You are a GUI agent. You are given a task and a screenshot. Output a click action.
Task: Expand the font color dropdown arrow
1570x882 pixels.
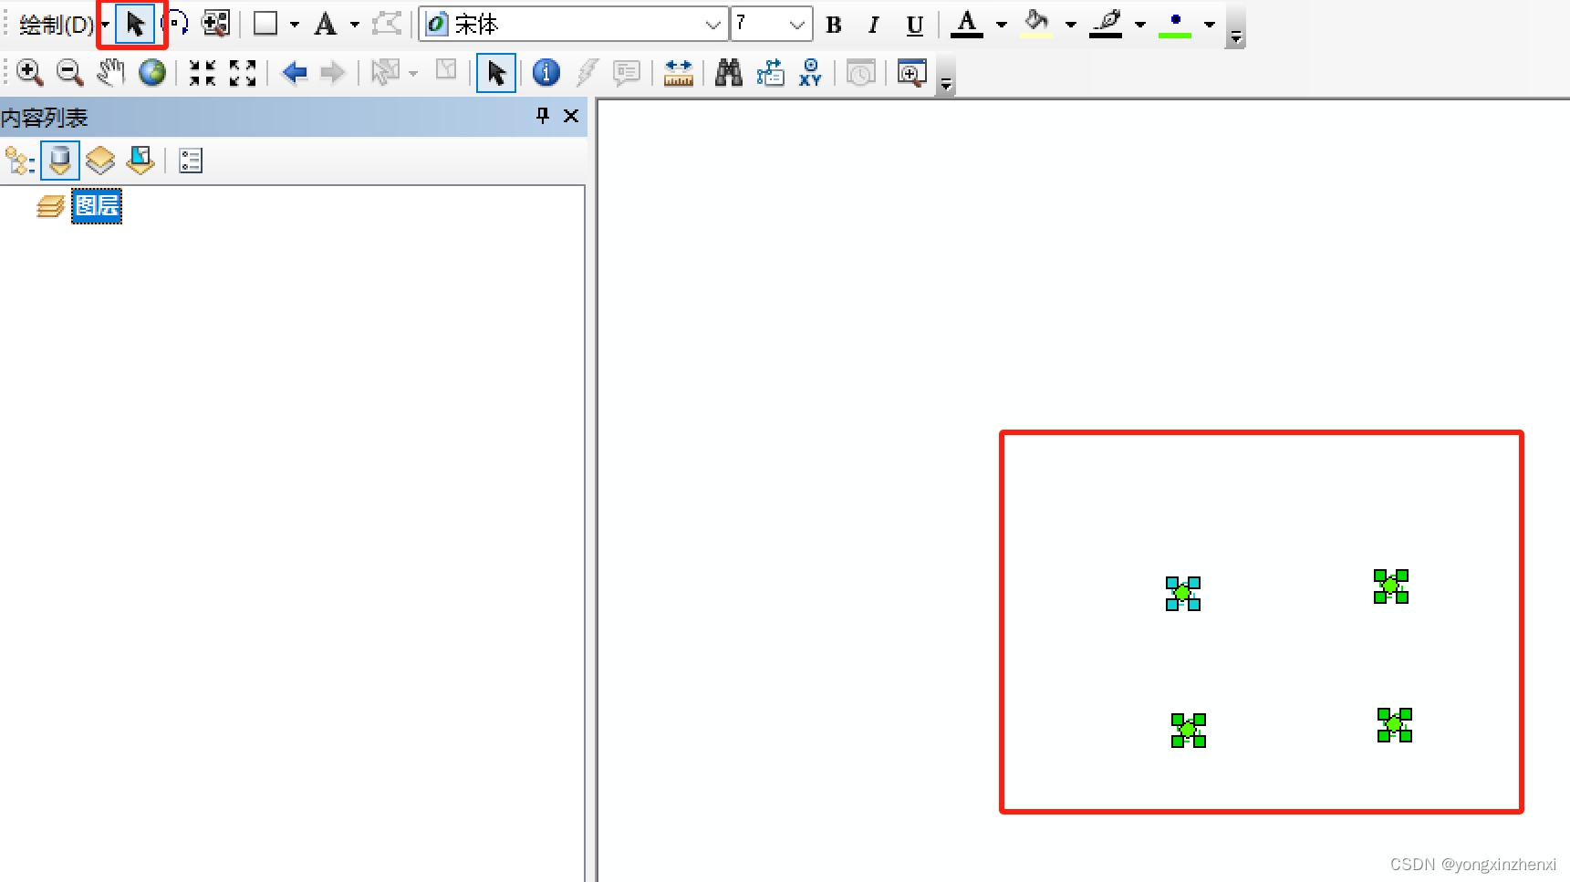tap(1002, 25)
